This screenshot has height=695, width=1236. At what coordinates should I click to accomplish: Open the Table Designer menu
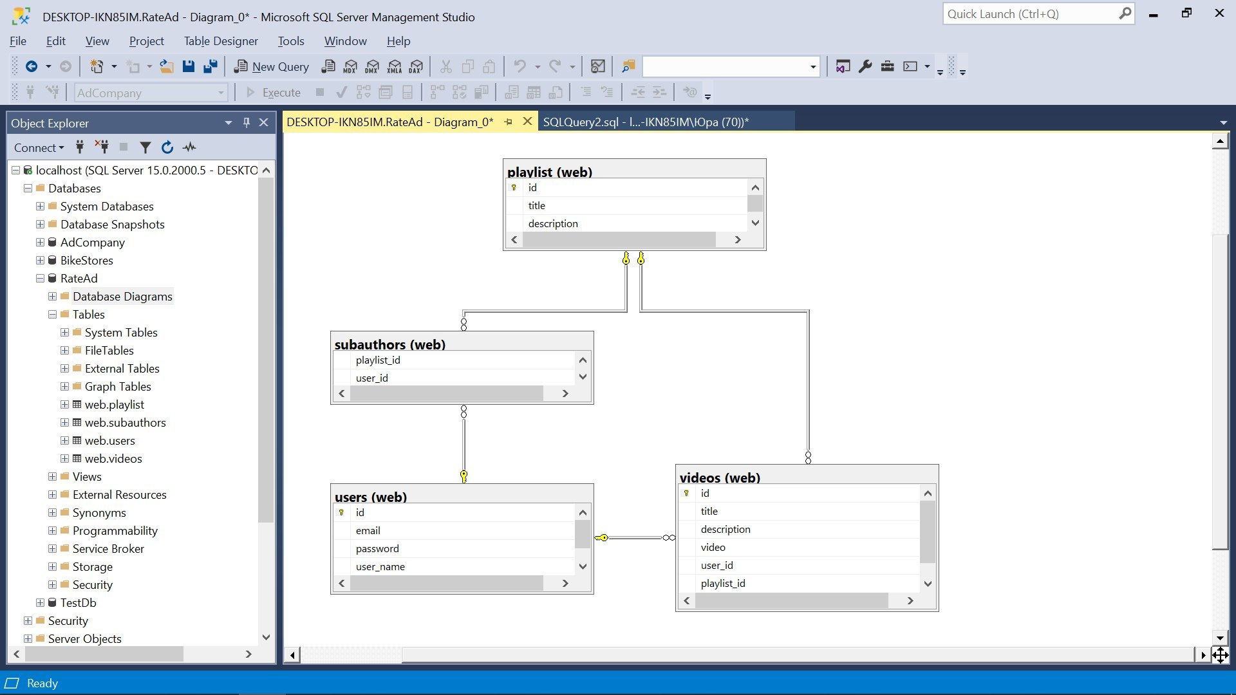point(221,41)
